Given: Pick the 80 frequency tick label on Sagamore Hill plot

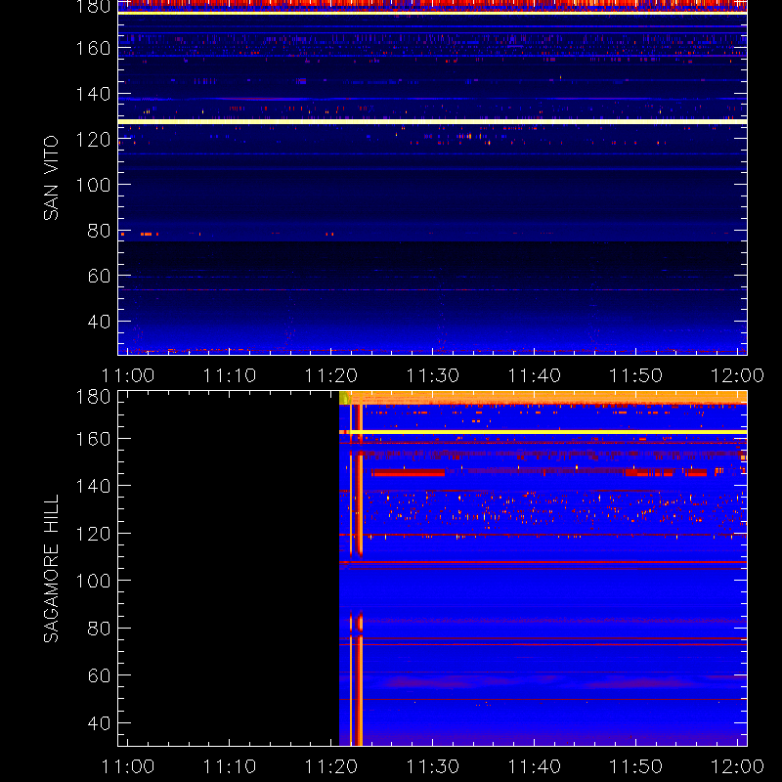Looking at the screenshot, I should (99, 628).
